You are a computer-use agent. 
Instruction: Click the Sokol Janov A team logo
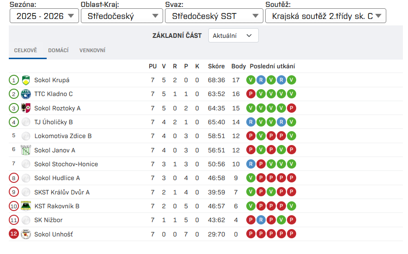point(26,150)
